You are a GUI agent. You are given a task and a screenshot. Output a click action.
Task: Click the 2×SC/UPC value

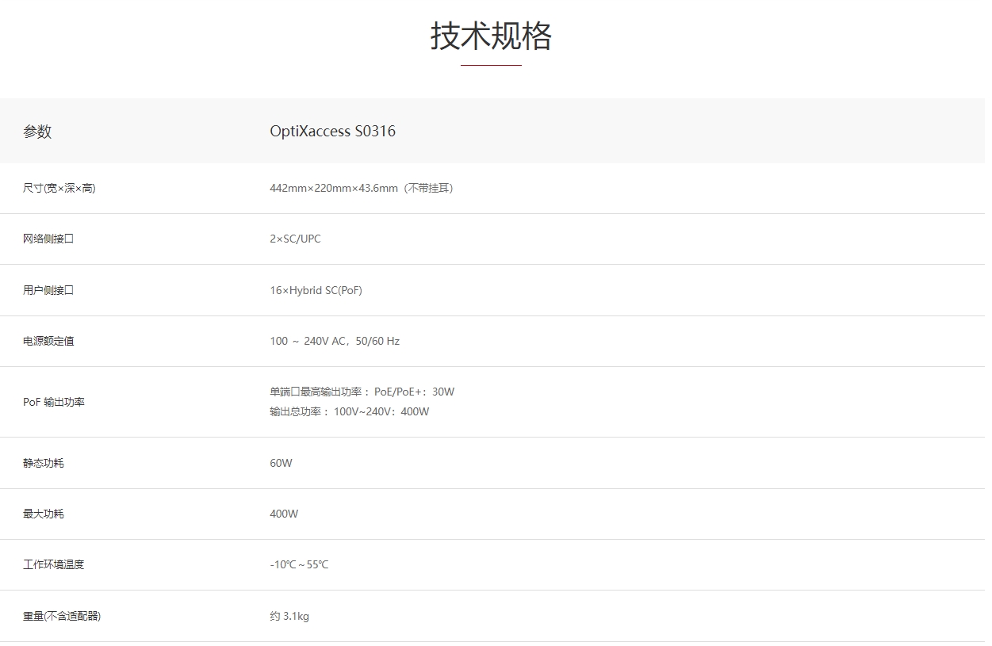(295, 239)
